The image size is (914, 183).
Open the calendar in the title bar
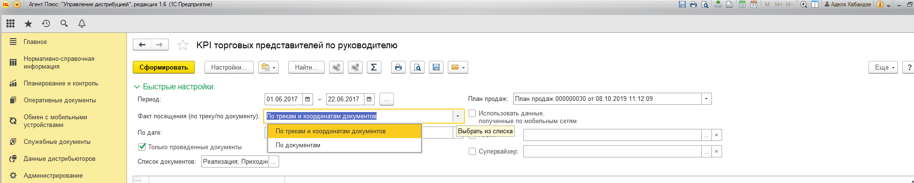coord(754,4)
